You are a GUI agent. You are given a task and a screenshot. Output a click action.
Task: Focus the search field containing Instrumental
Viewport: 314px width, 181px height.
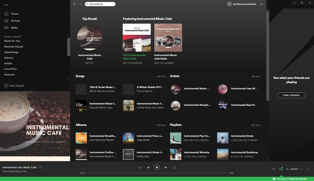point(100,4)
